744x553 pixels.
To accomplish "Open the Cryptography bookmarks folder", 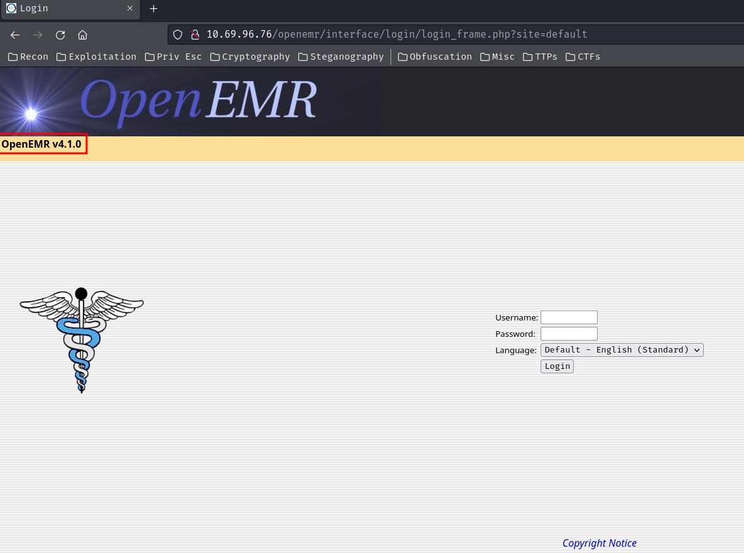I will point(250,57).
